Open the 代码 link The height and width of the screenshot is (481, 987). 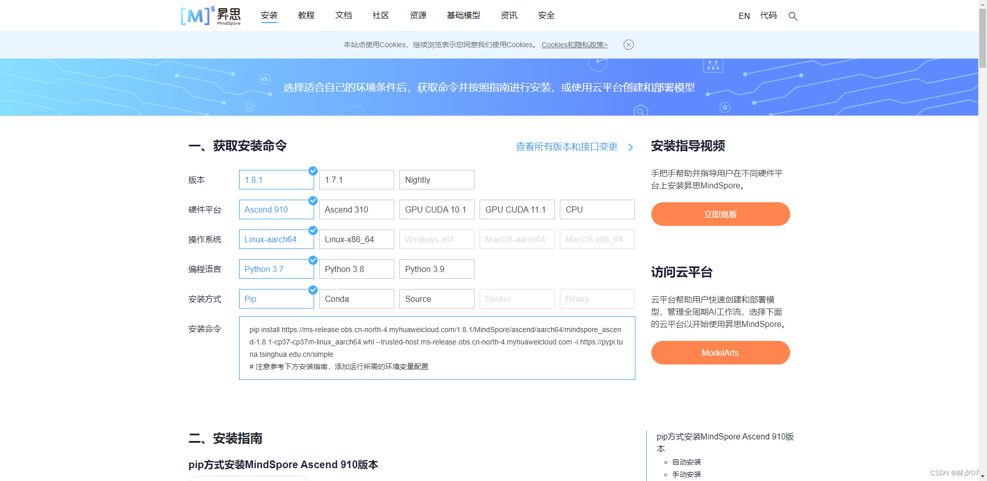(769, 16)
